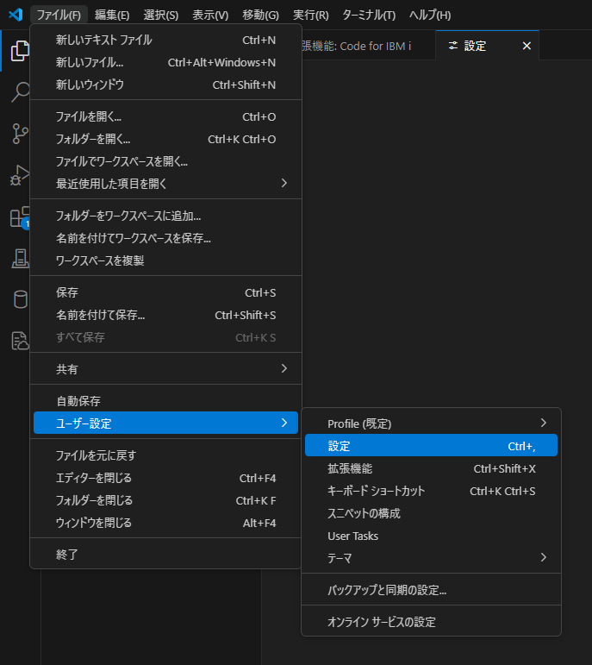Viewport: 592px width, 665px height.
Task: Open the database cylinder icon
Action: (x=20, y=299)
